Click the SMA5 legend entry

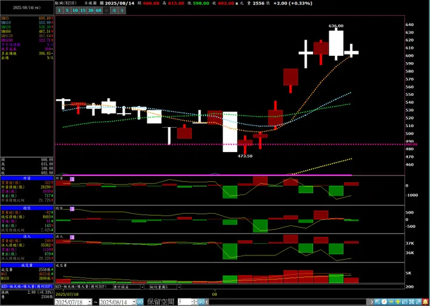pos(27,18)
